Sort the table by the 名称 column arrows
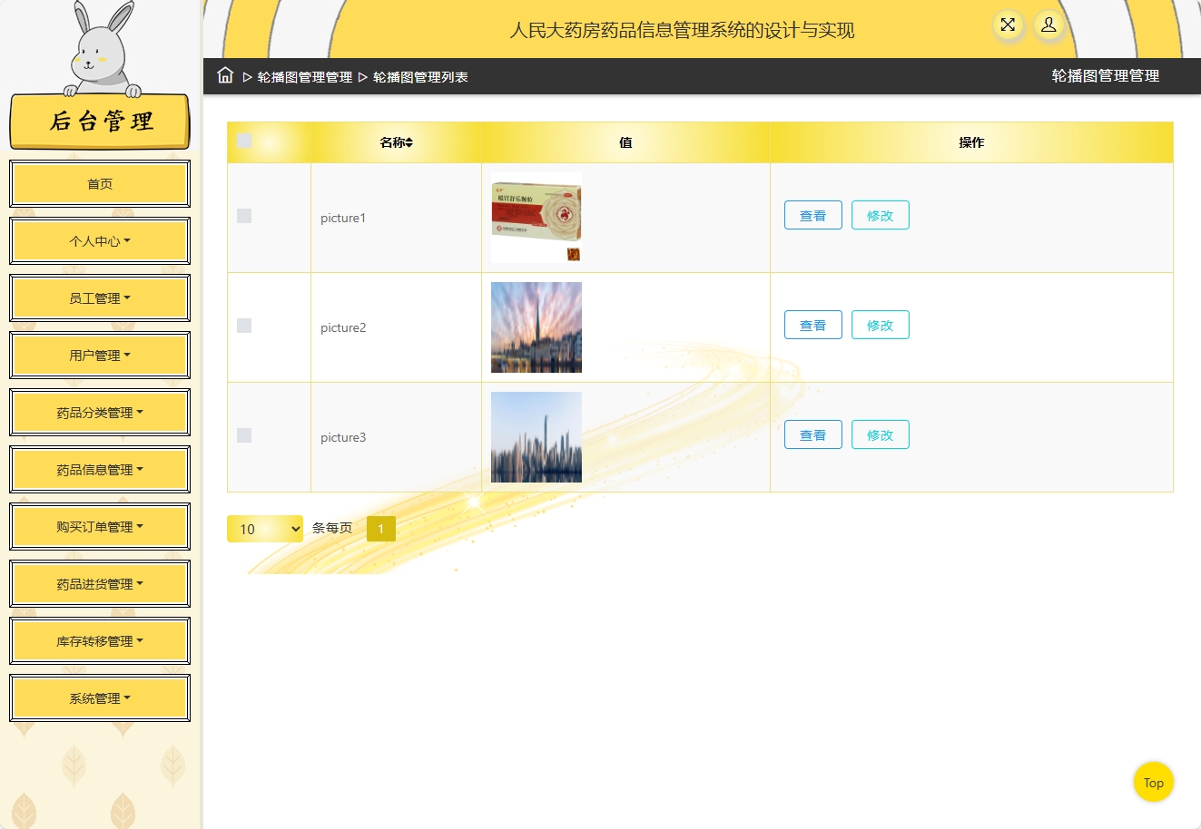Viewport: 1201px width, 829px height. coord(409,142)
